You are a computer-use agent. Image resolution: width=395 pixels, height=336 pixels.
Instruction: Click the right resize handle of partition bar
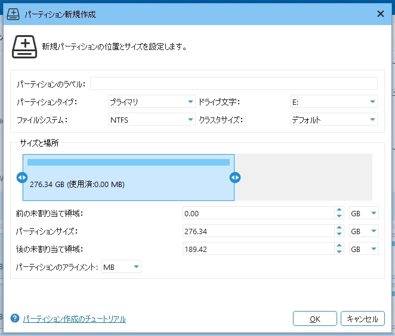coord(235,178)
